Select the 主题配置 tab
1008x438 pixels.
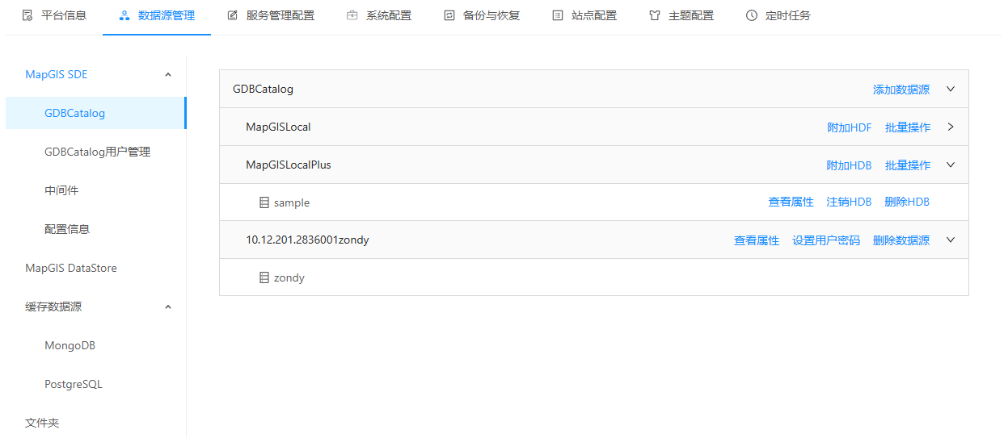681,15
